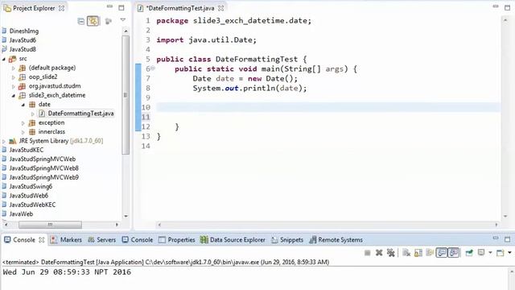
Task: Click the fold toggle on line 6
Action: tap(153, 68)
